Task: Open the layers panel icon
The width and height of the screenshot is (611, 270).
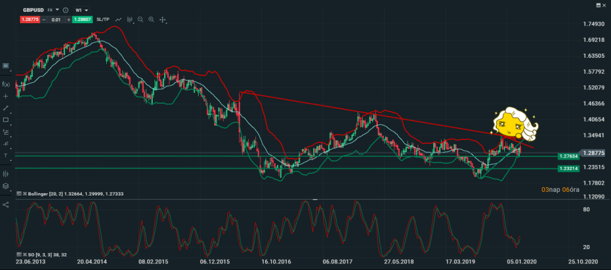Action: click(x=5, y=186)
